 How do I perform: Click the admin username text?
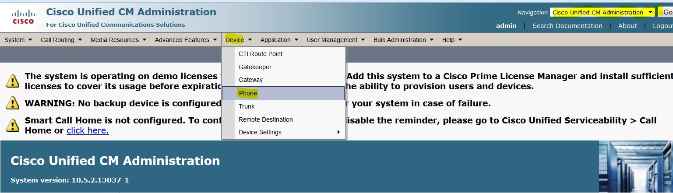(x=506, y=26)
